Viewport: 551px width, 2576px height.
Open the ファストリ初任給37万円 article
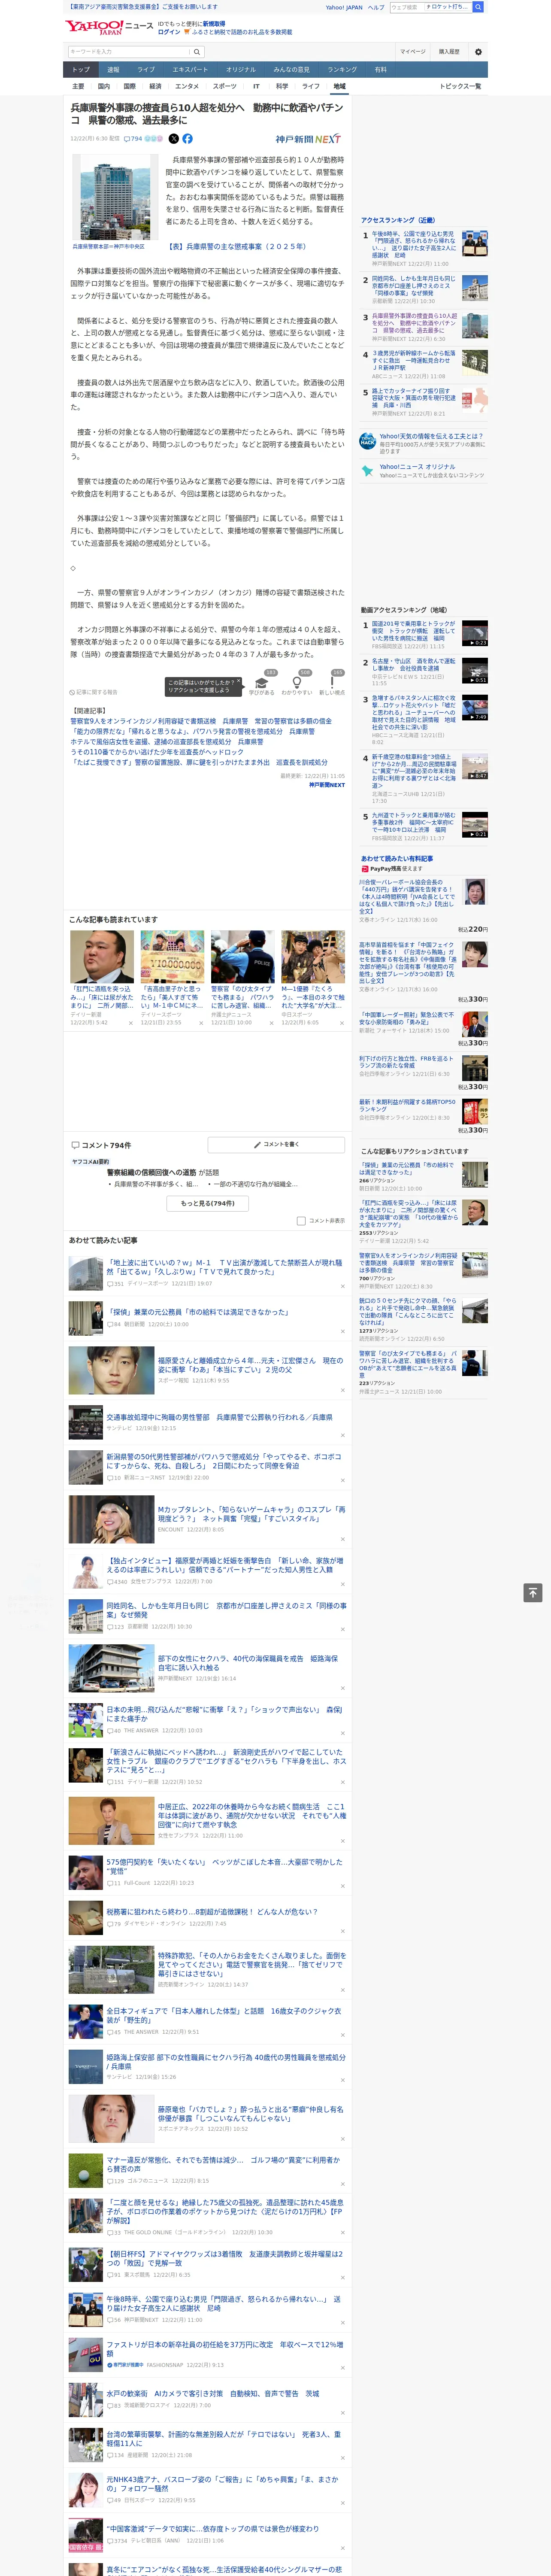225,2348
